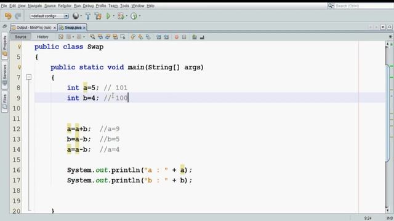Click the Profile Project icon
This screenshot has width=394, height=221.
(134, 16)
